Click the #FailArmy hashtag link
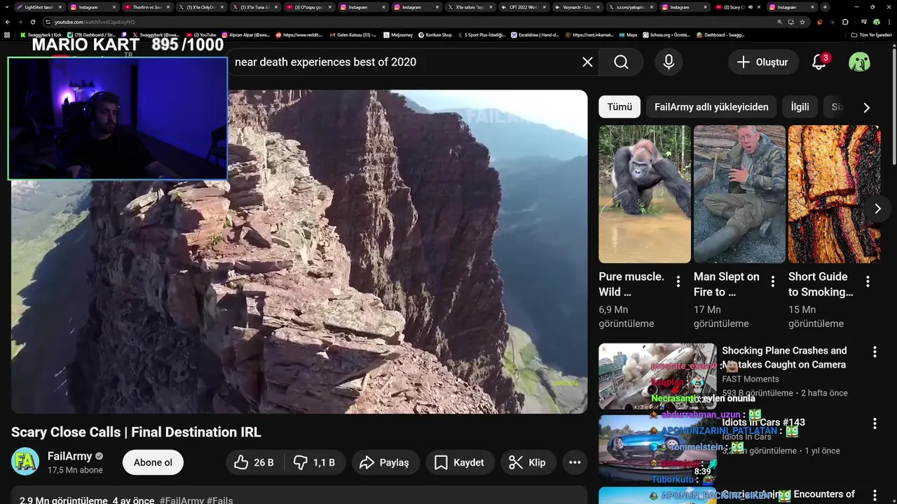897x504 pixels. (x=182, y=500)
